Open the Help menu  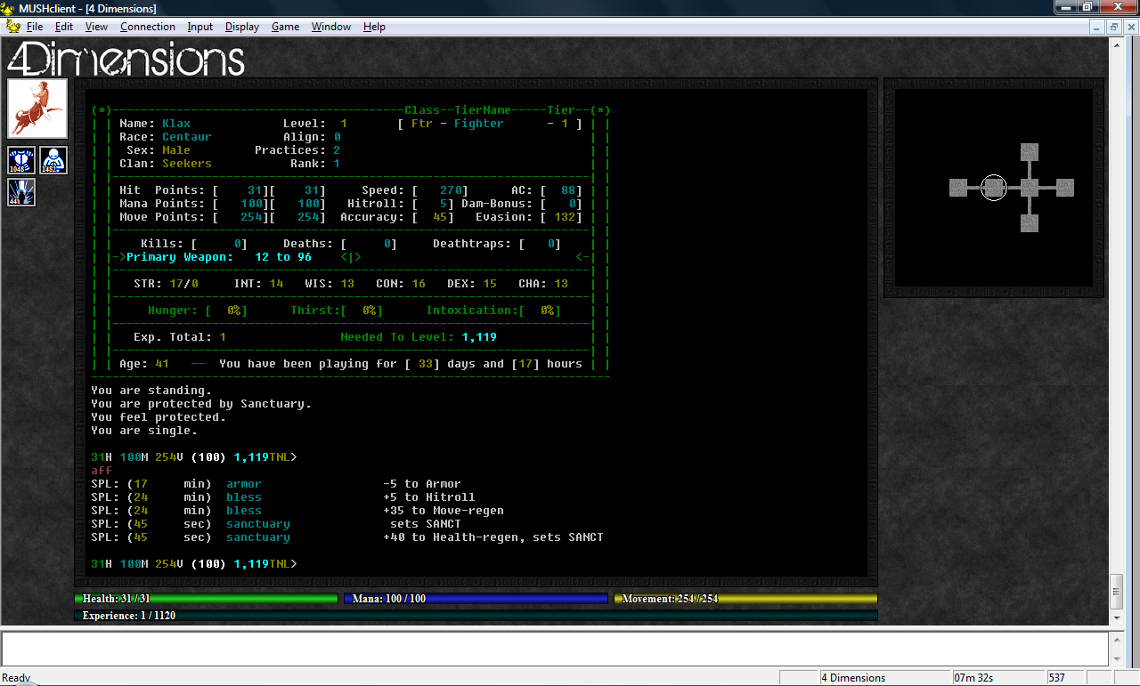click(x=374, y=27)
